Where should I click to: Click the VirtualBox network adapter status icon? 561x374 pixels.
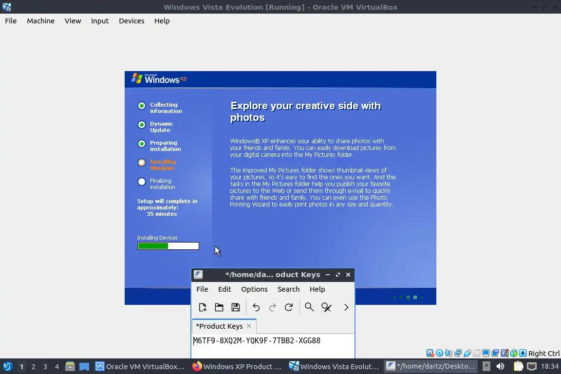pos(458,353)
